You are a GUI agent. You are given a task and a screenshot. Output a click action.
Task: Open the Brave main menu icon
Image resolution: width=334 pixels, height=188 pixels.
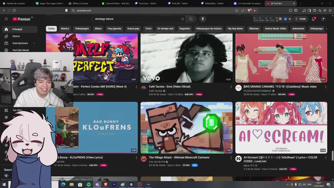click(x=330, y=10)
